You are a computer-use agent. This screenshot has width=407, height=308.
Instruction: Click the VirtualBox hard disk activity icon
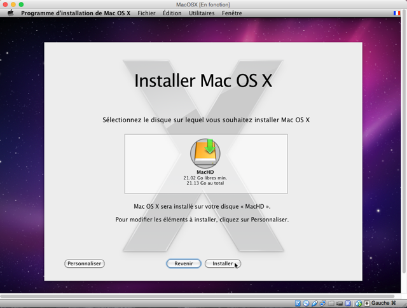click(298, 304)
